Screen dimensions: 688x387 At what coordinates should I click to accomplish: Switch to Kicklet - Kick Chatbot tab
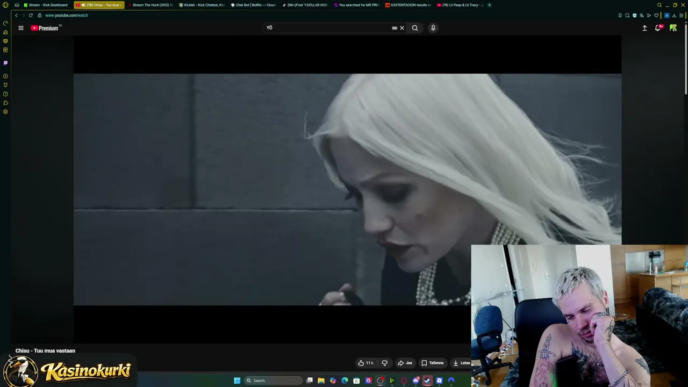(202, 5)
